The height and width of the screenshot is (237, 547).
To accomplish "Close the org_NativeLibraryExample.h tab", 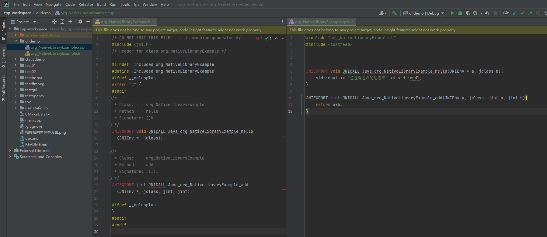I will [x=154, y=22].
